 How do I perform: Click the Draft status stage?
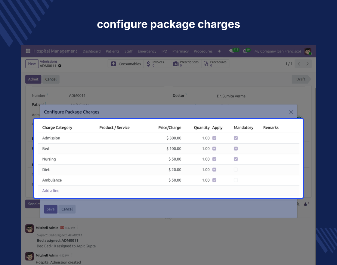(x=301, y=79)
